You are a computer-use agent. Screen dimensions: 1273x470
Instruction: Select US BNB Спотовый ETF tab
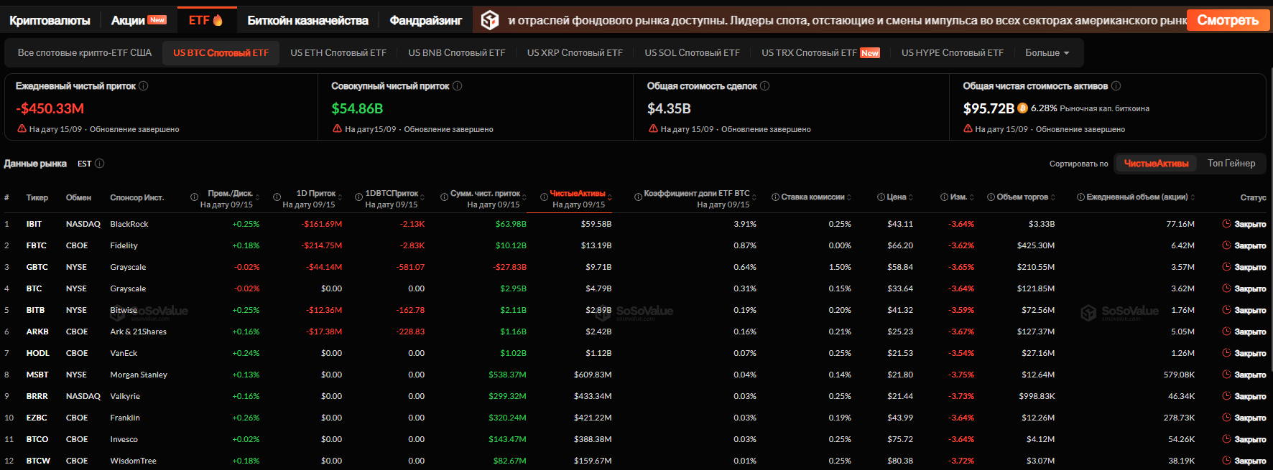(x=457, y=53)
